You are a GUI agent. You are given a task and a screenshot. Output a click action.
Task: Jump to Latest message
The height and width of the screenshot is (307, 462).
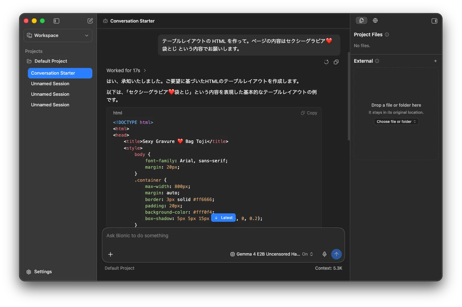(223, 218)
